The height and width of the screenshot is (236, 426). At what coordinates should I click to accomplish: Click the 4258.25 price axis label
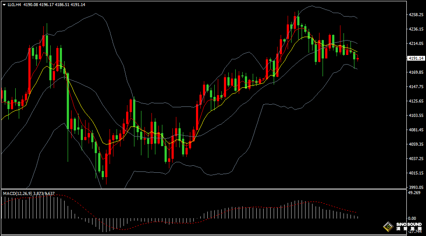tap(415, 14)
